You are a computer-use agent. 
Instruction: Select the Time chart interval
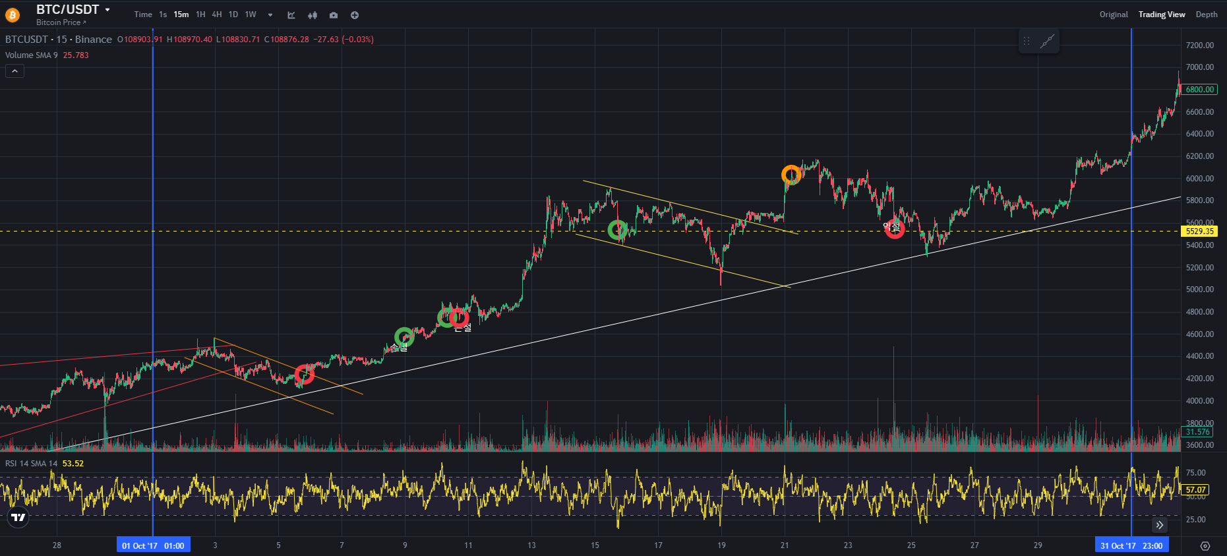coord(143,15)
